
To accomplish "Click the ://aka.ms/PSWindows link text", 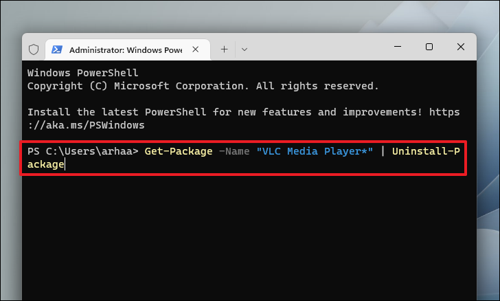I will click(x=86, y=125).
